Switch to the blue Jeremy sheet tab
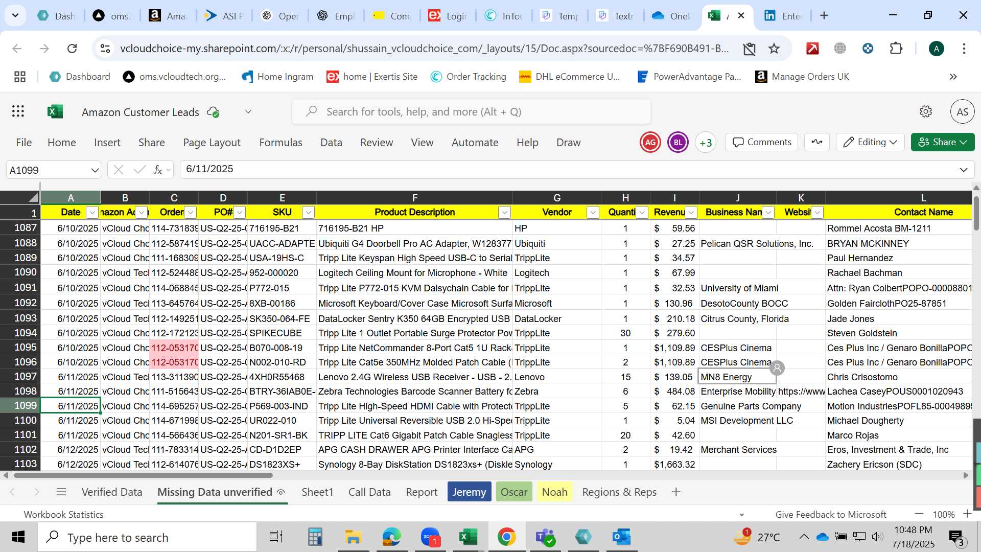 [x=469, y=492]
